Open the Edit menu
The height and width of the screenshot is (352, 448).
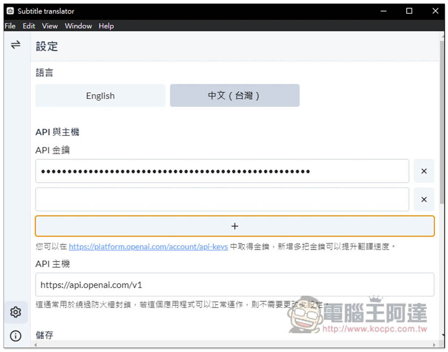[x=29, y=26]
